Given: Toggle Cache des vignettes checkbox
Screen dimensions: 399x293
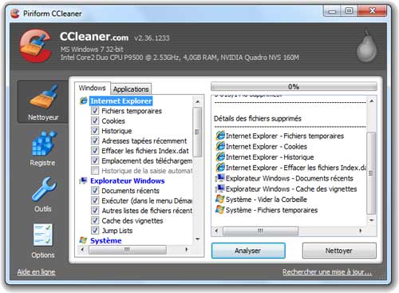Looking at the screenshot, I should (95, 220).
